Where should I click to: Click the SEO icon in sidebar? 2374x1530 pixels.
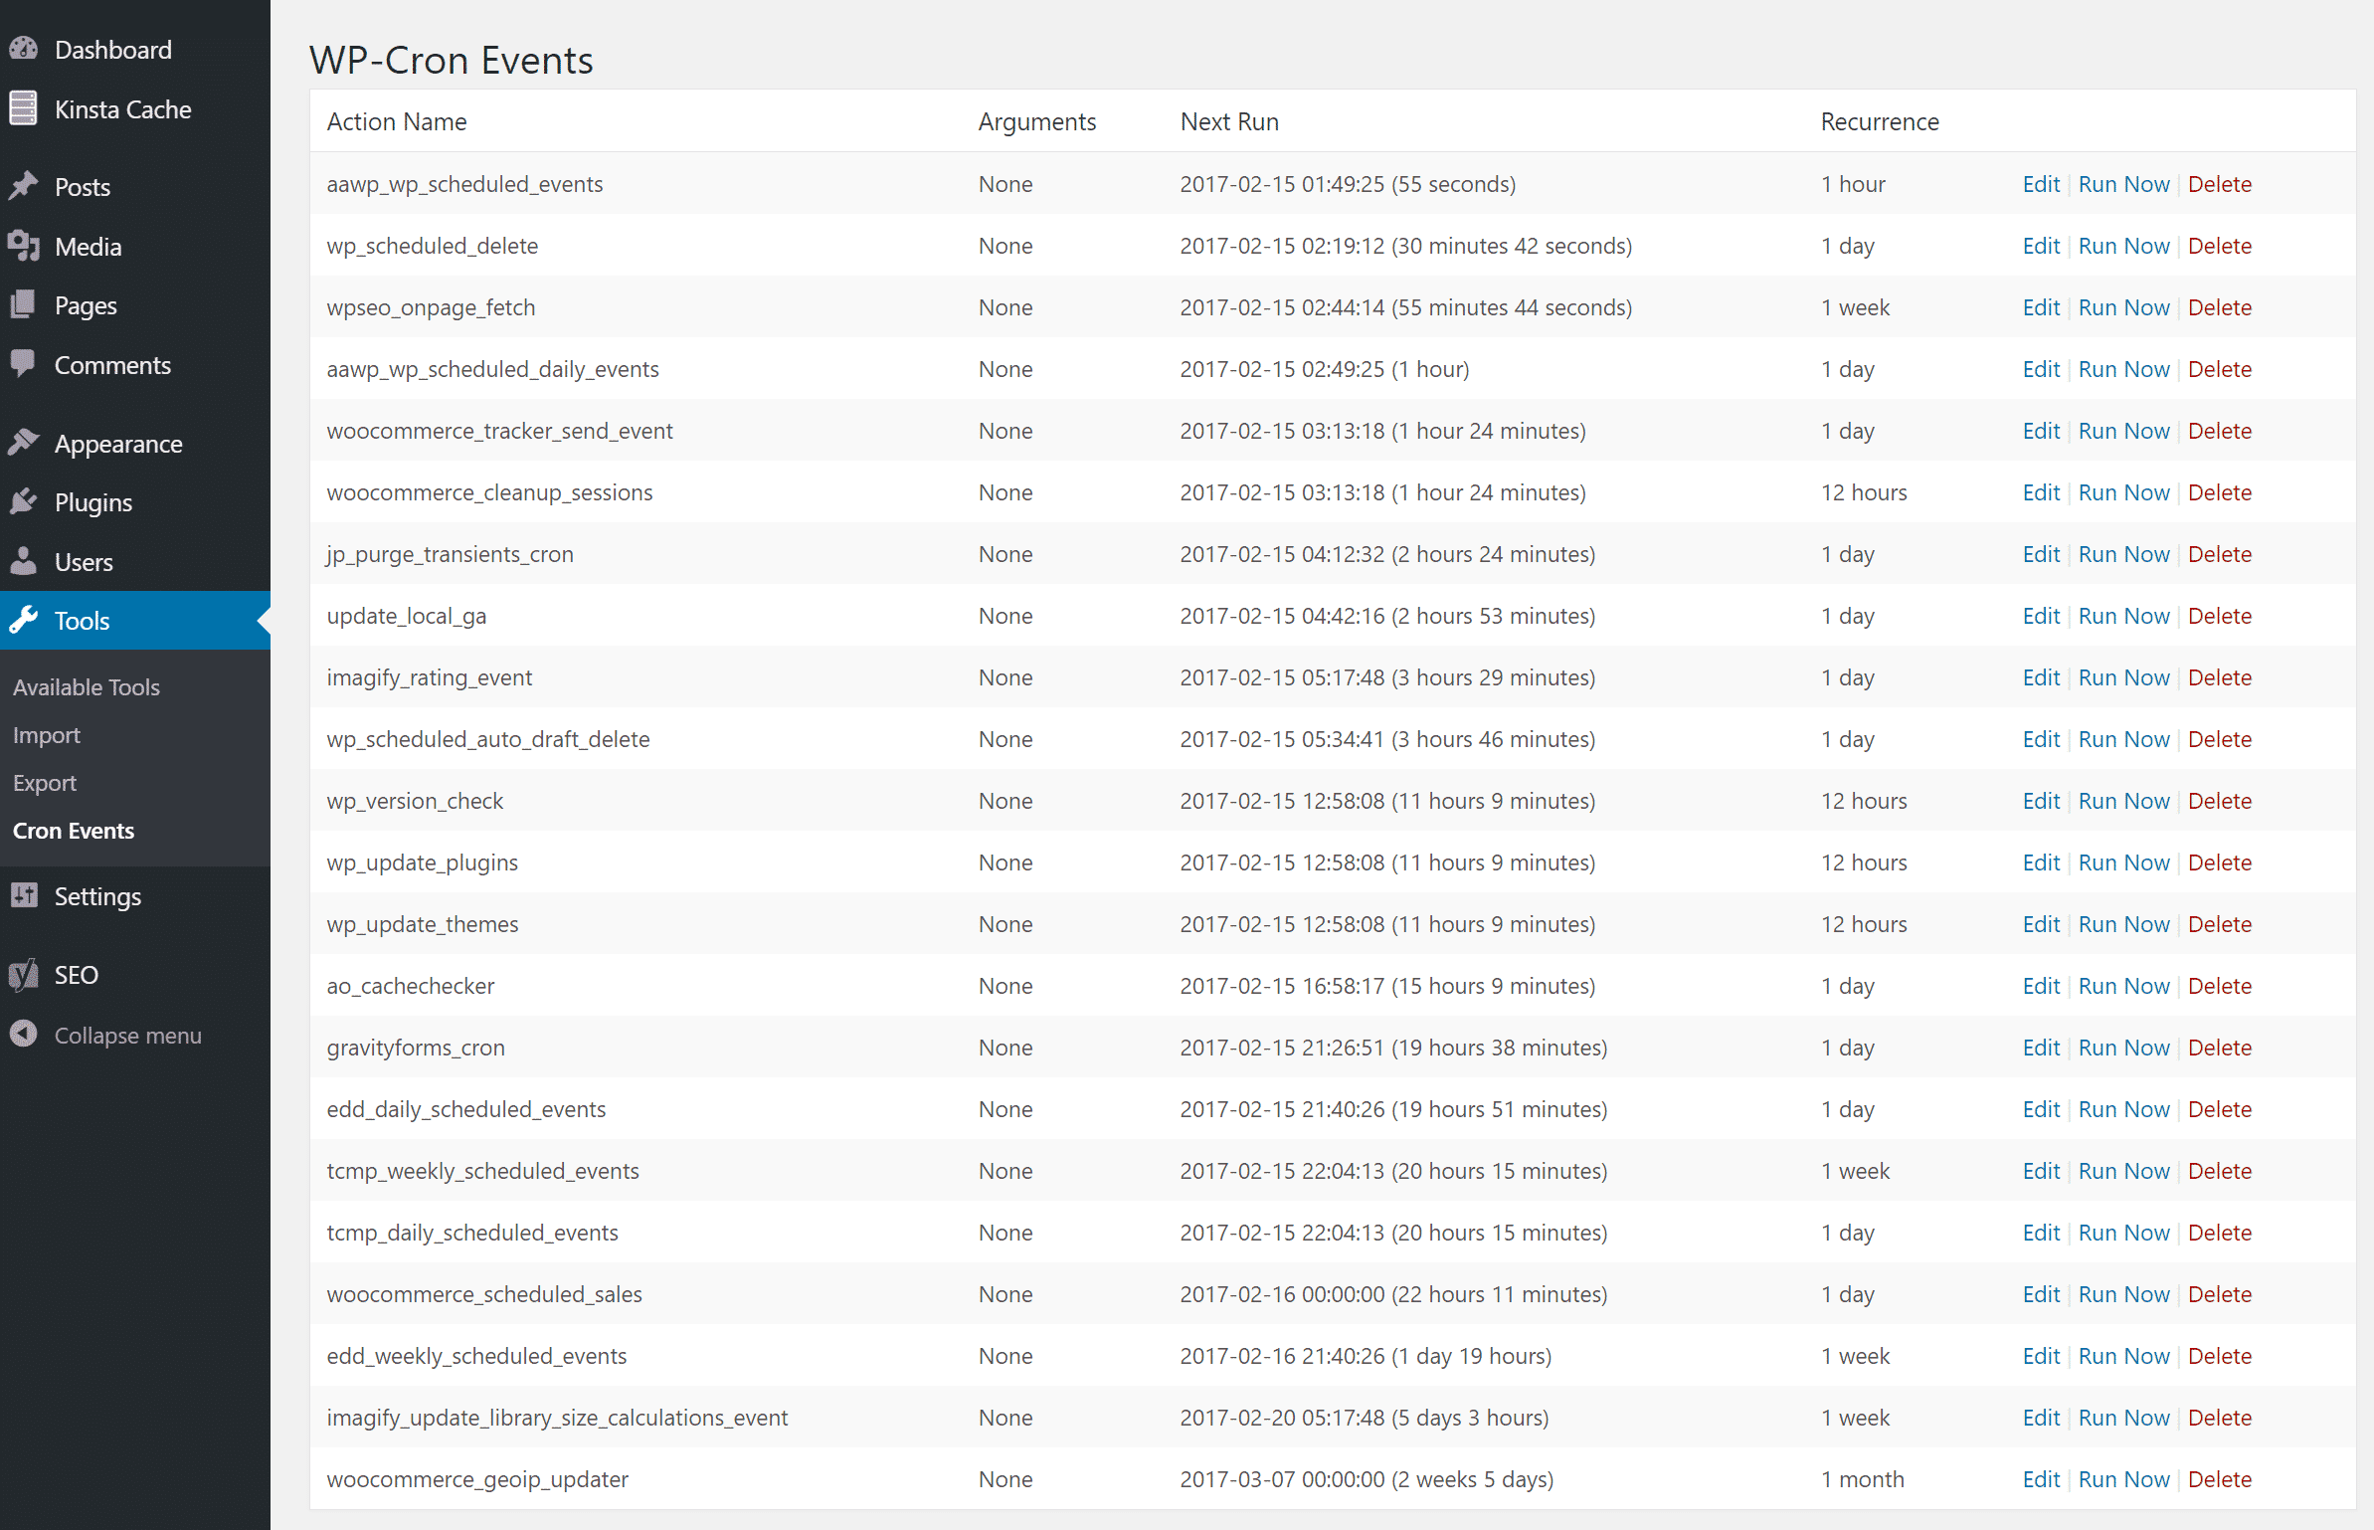click(x=24, y=973)
